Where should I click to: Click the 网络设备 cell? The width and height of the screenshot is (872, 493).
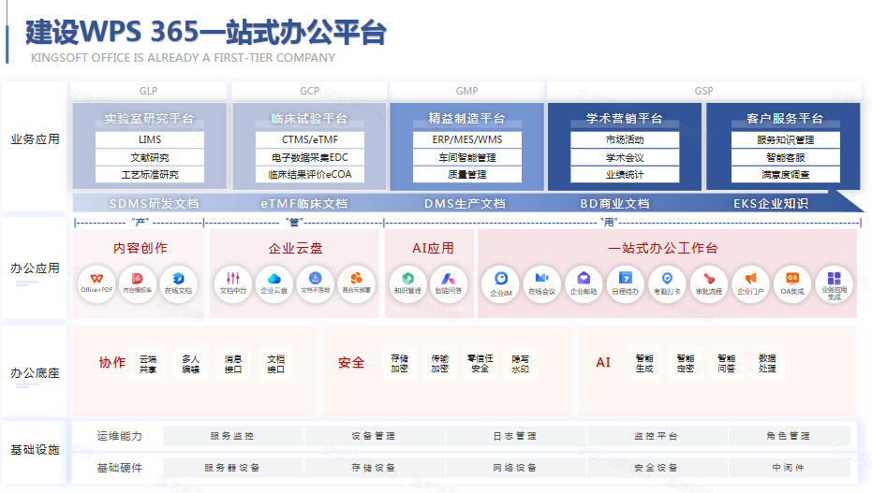[x=515, y=468]
